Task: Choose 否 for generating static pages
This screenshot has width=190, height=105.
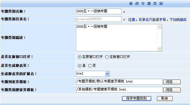Action: coord(90,66)
